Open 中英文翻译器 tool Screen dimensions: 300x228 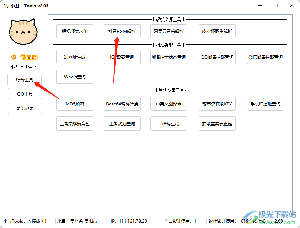(169, 104)
